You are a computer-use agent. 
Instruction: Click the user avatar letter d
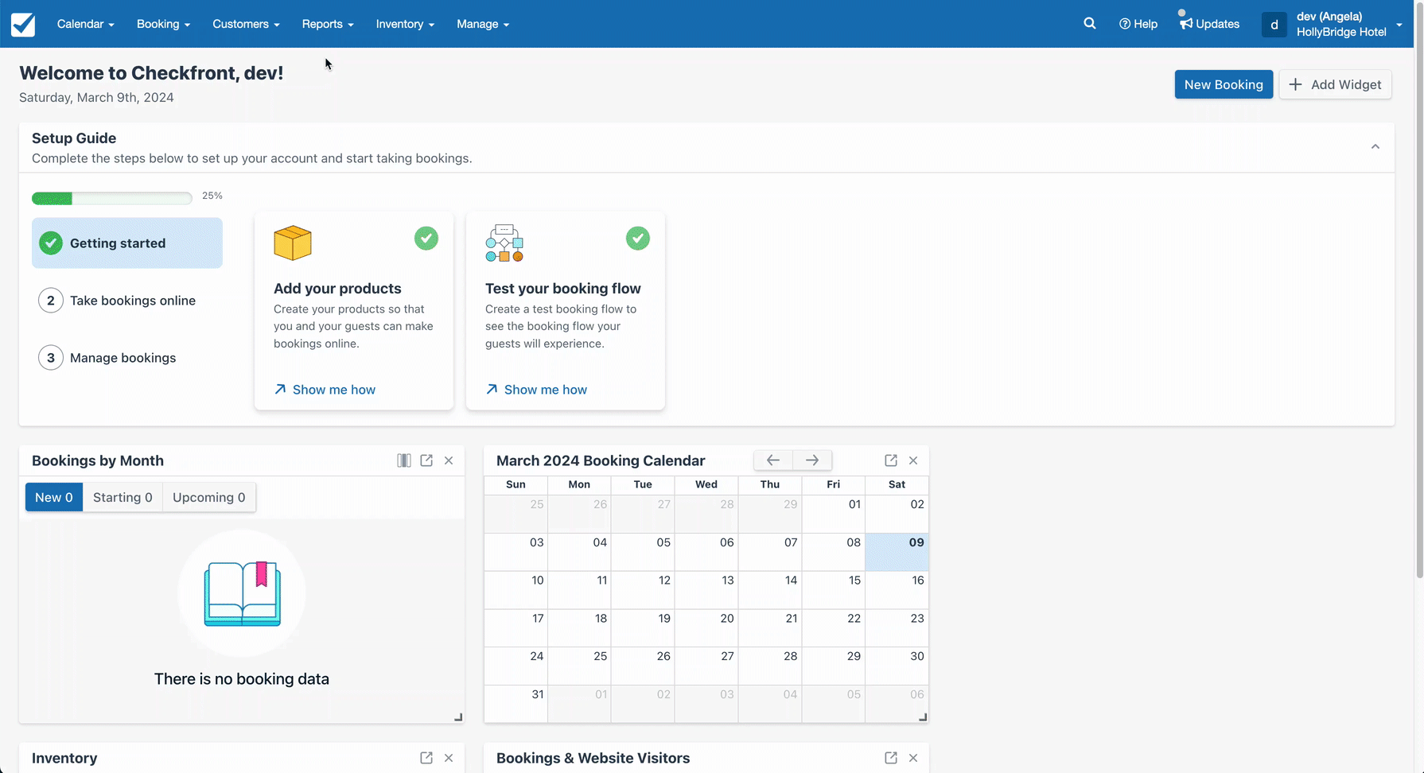[x=1274, y=25]
